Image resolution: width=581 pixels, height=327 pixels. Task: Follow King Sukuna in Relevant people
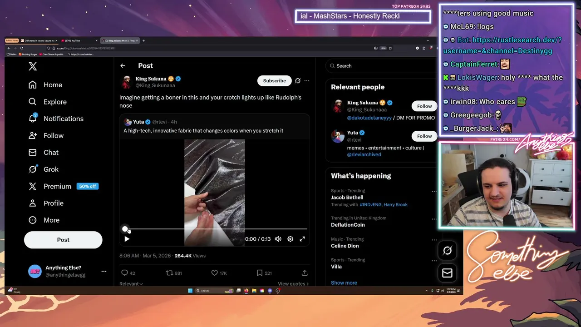pyautogui.click(x=424, y=106)
